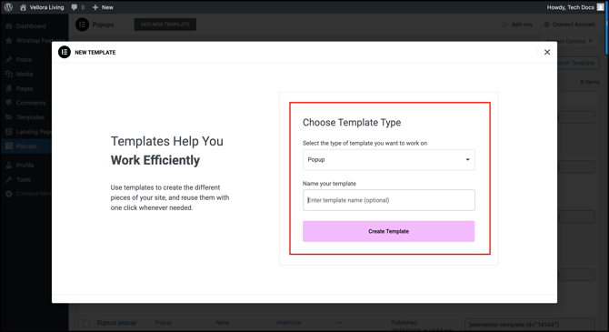Click the Pages icon in sidebar
Screen dimensions: 609x332
(x=8, y=88)
